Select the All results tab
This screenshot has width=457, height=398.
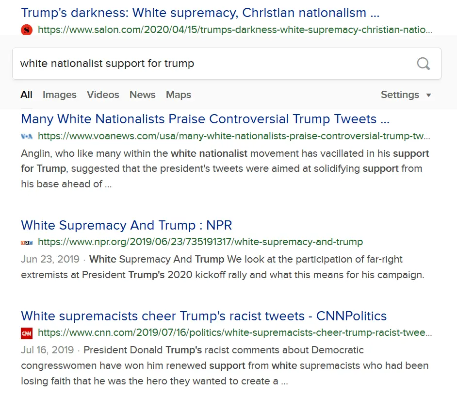click(x=26, y=95)
